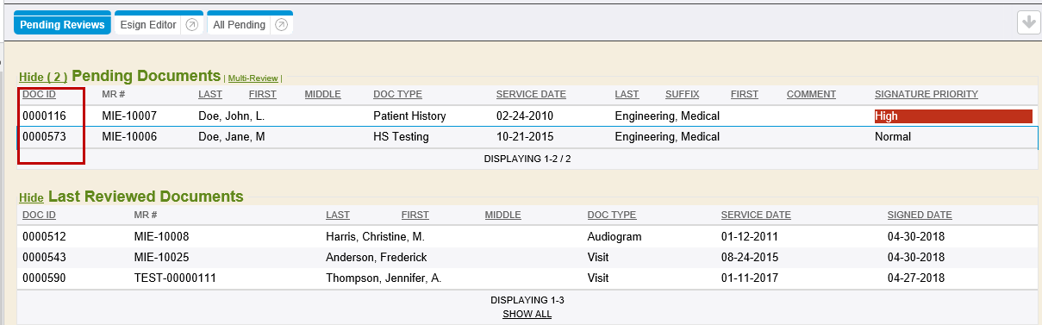The image size is (1042, 325).
Task: Sort pending documents by DOC ID
Action: 39,94
